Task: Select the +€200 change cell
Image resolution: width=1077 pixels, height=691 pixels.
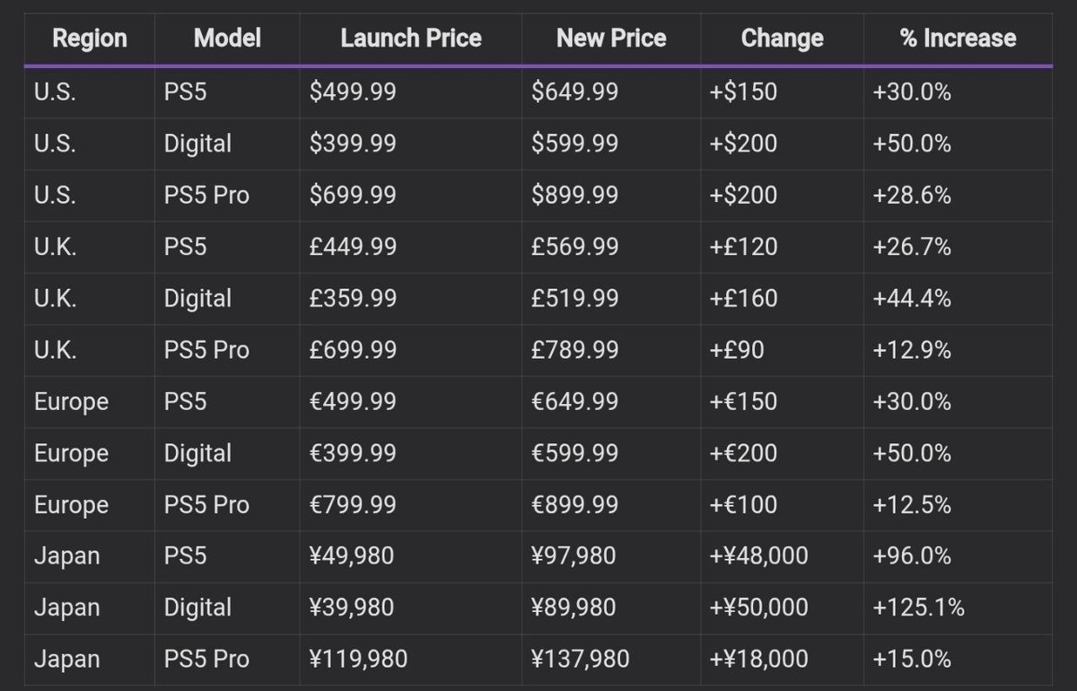Action: (744, 453)
